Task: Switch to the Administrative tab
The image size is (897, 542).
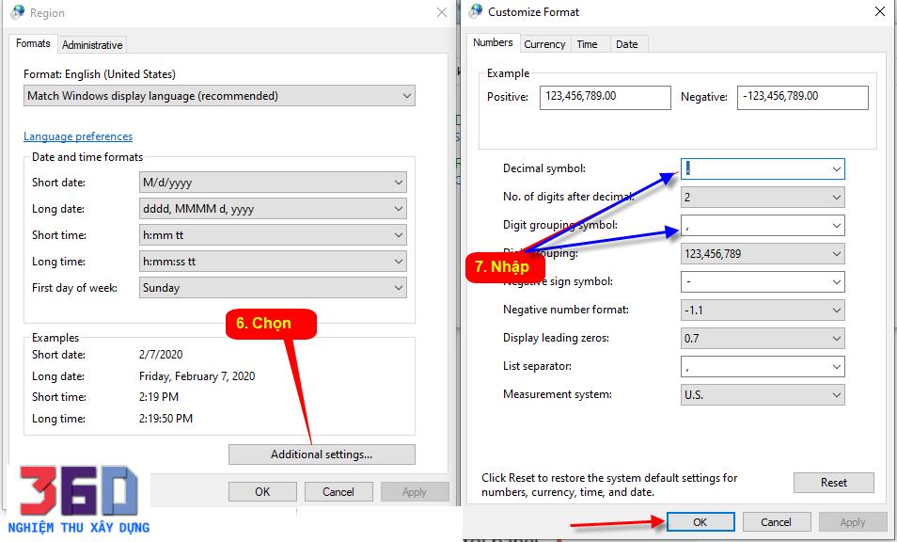Action: pos(92,44)
